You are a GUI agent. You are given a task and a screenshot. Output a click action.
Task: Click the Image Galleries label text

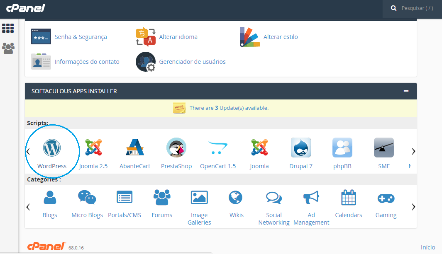(x=199, y=218)
